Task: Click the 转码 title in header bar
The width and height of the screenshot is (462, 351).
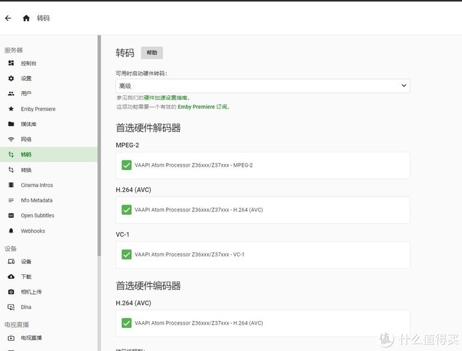Action: pos(43,18)
